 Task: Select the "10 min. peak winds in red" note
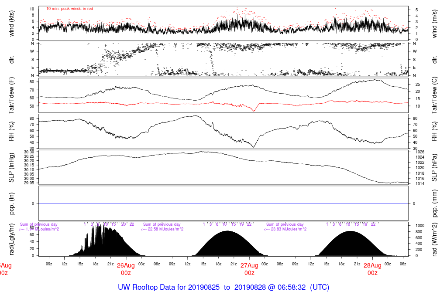(69, 9)
